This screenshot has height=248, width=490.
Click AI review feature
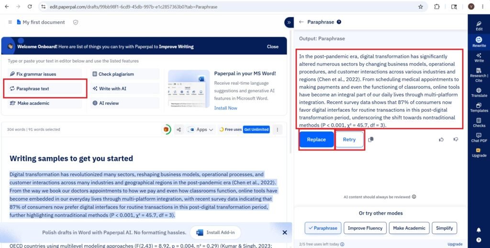[x=125, y=103]
